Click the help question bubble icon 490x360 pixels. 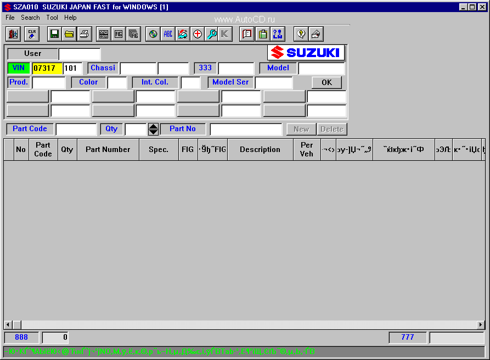[x=301, y=34]
